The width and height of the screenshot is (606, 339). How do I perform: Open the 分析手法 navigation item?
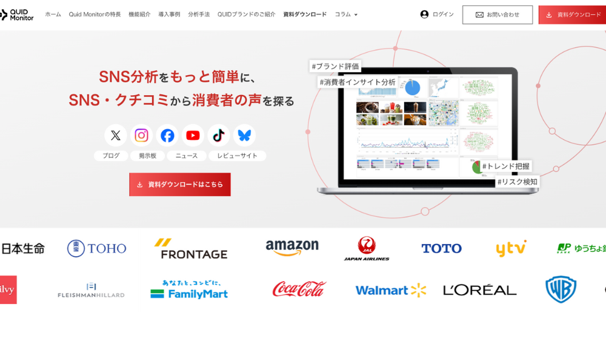tap(199, 15)
